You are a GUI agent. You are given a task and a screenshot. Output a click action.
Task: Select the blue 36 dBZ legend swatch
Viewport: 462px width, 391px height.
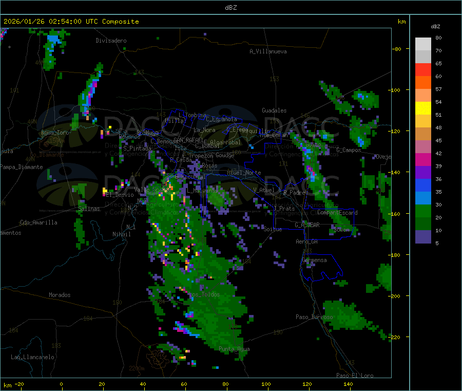pos(423,185)
